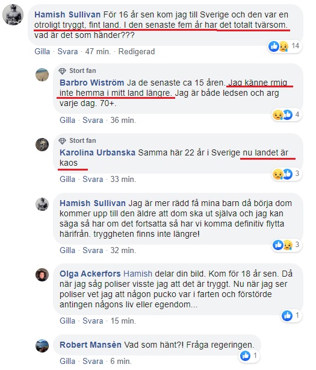
Task: Click Svara under Karolina Urbanska's comment
Action: (x=93, y=180)
